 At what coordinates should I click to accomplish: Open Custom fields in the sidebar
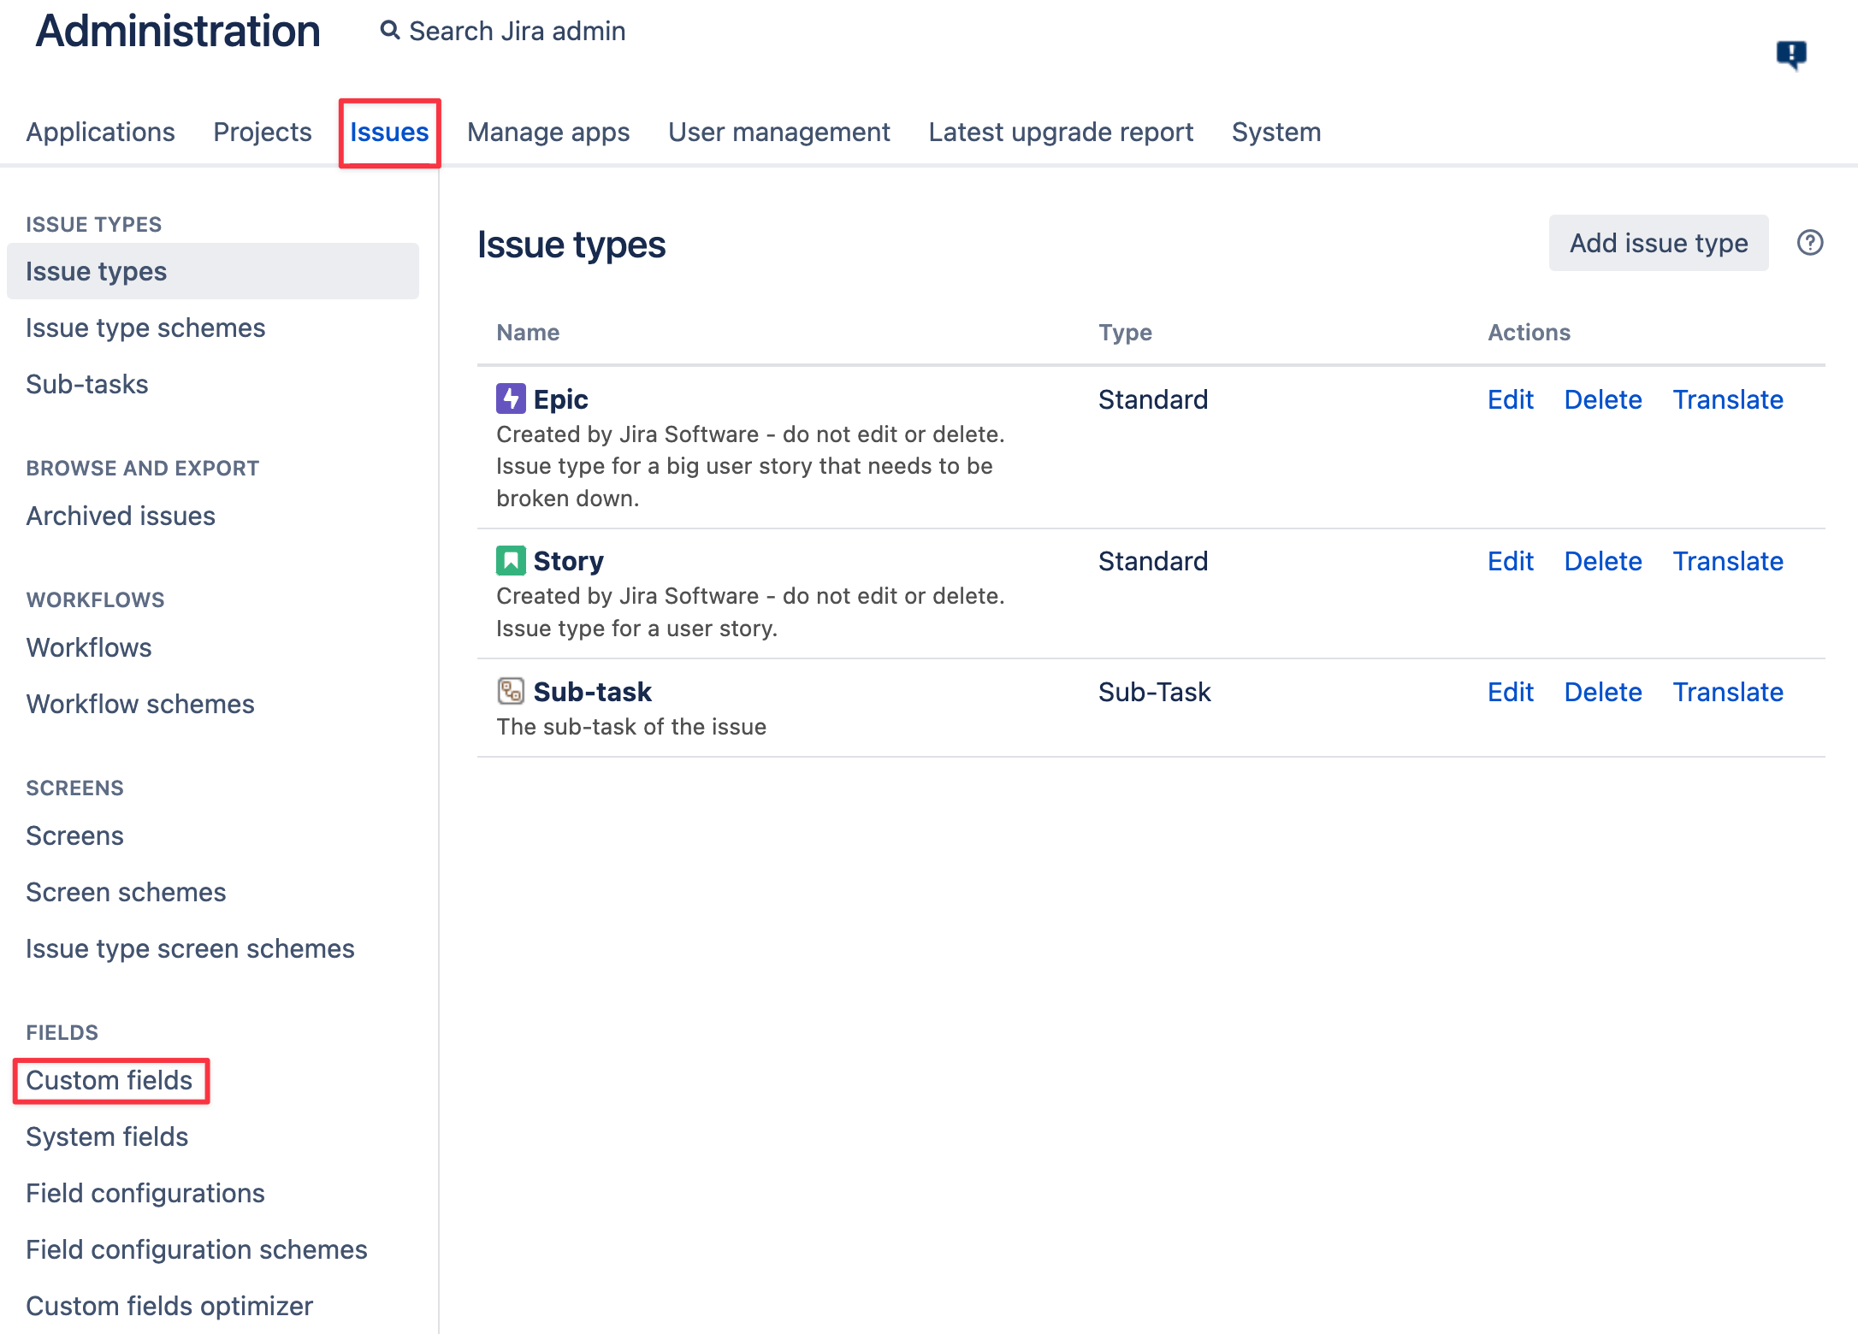[x=109, y=1080]
